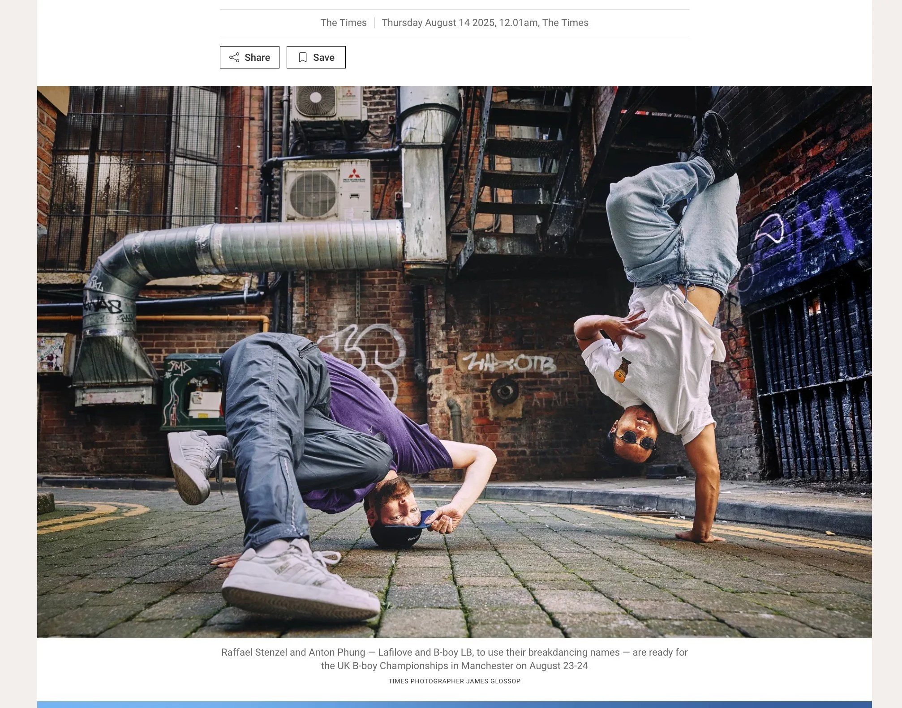Click the bookmark icon in Save button
The width and height of the screenshot is (902, 708).
click(x=303, y=57)
